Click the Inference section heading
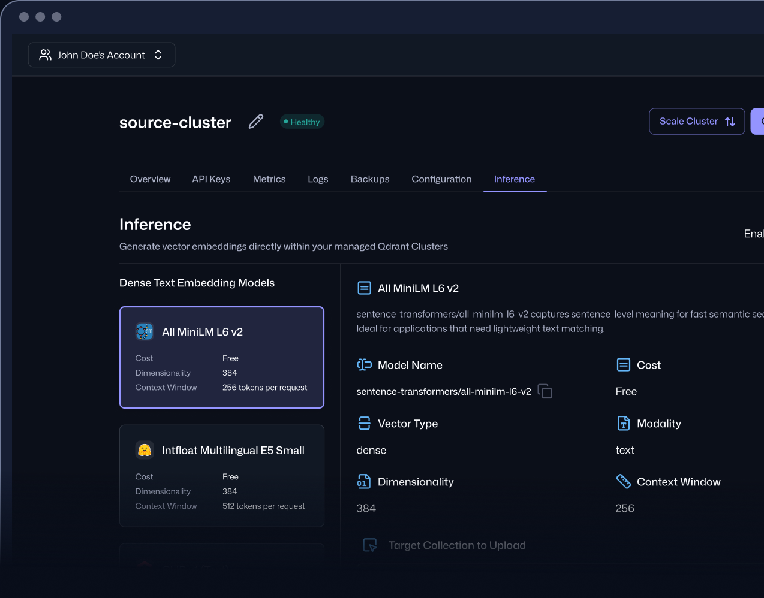 (x=155, y=224)
